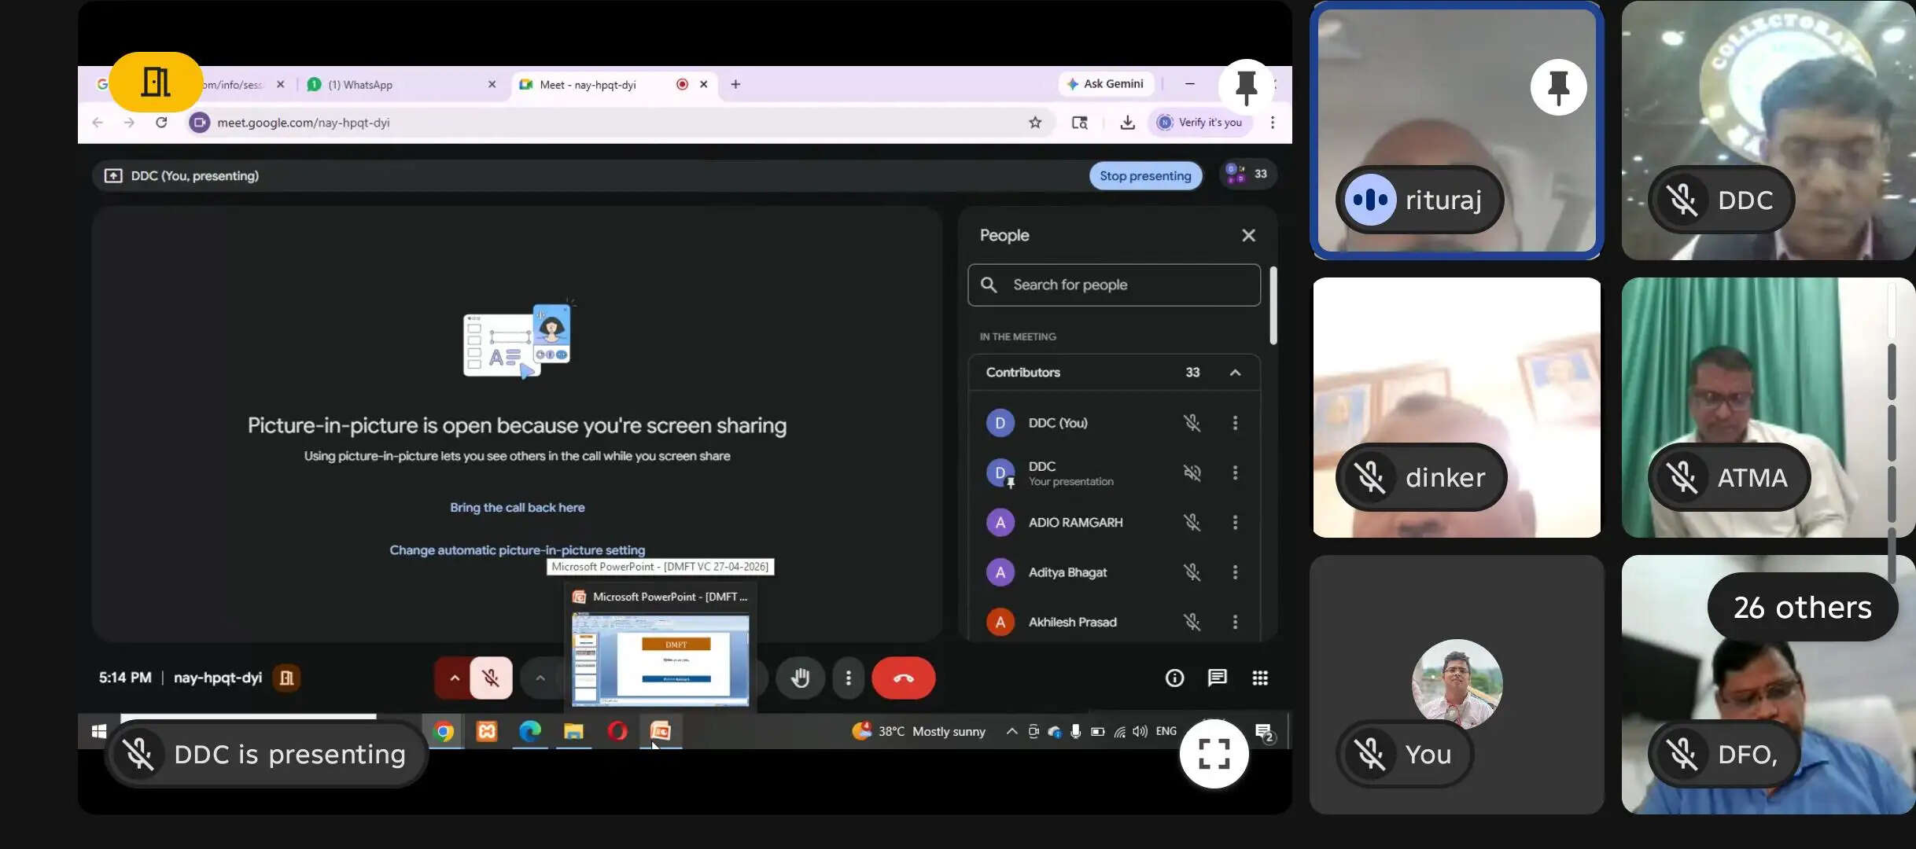Open more options three-dot menu in call bar

pyautogui.click(x=848, y=678)
